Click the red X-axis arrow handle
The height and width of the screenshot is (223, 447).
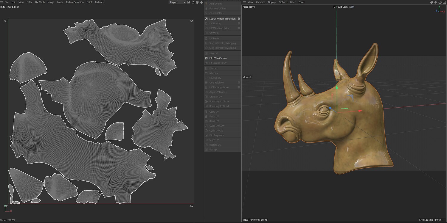click(360, 111)
